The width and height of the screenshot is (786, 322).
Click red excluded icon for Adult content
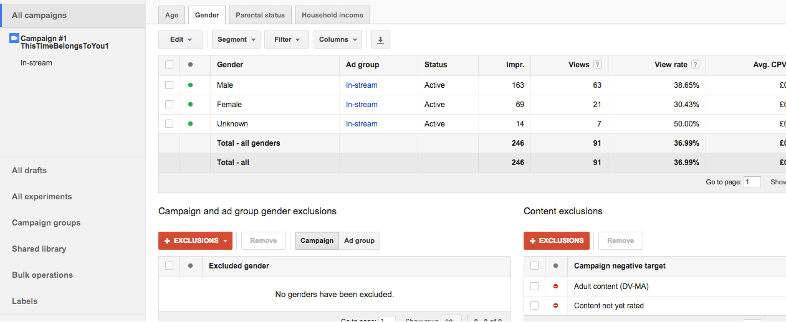click(555, 286)
